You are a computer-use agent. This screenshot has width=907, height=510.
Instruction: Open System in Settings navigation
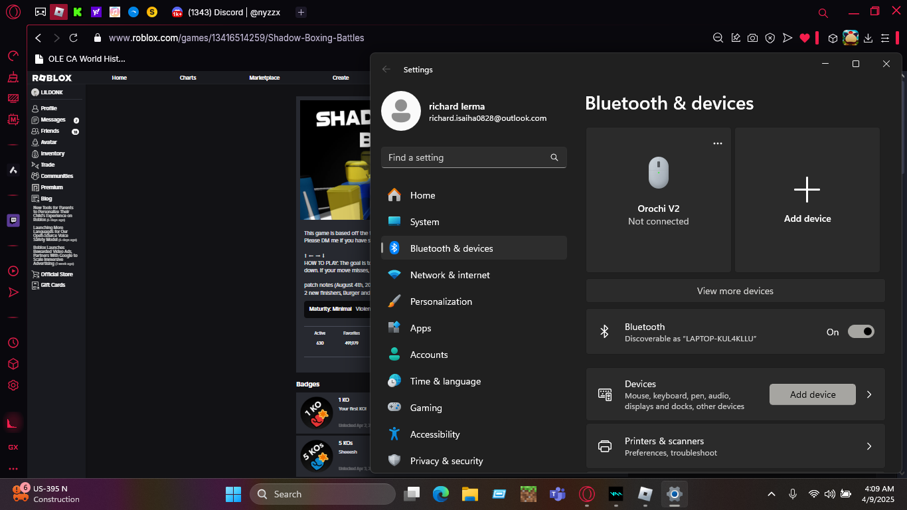[x=474, y=222]
